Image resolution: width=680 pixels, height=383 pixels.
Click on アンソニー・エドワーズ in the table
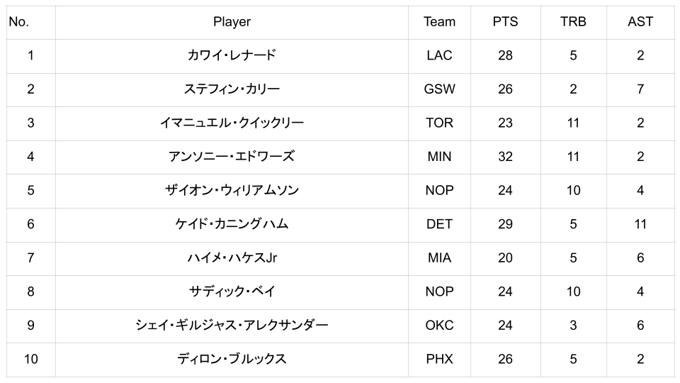point(232,157)
